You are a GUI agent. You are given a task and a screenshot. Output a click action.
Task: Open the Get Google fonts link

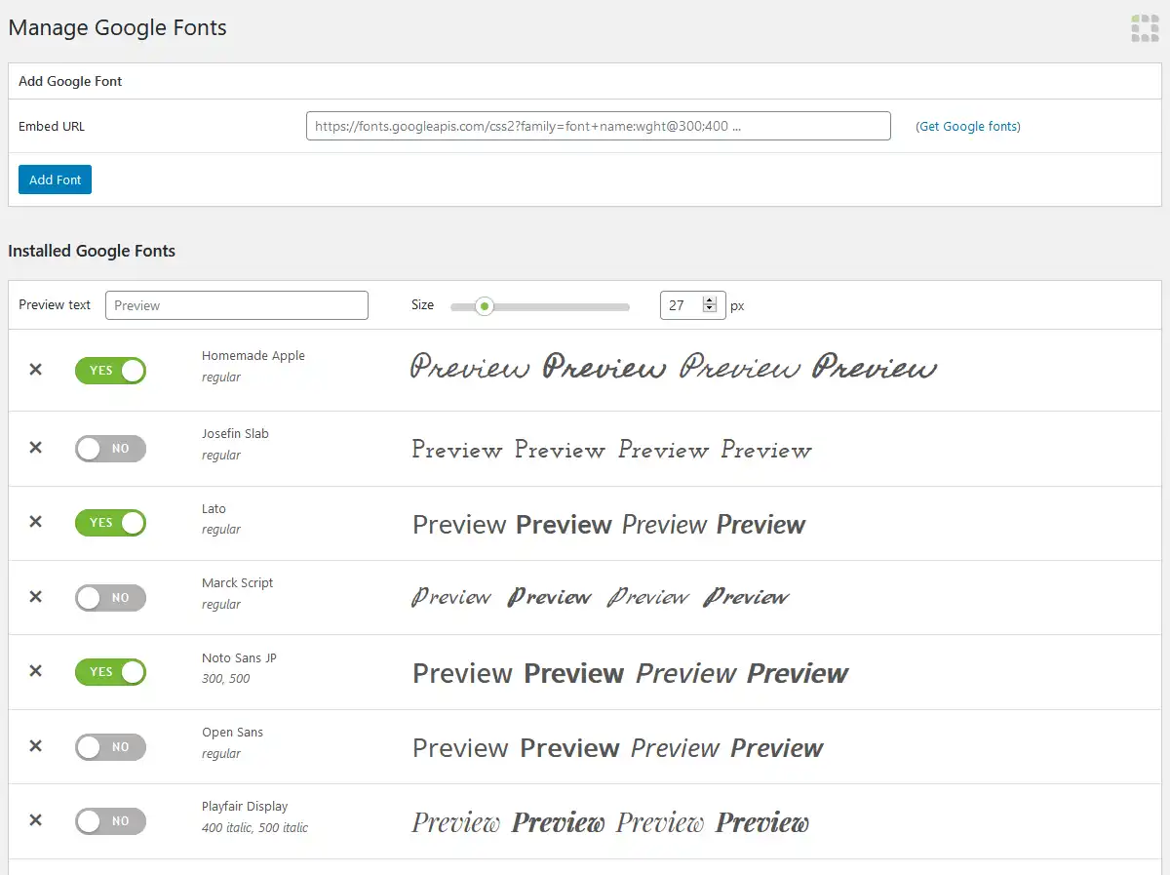(967, 126)
